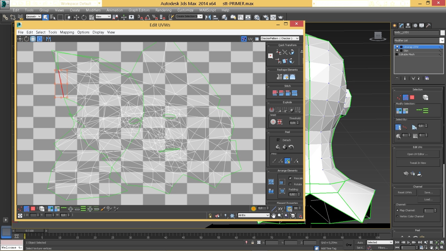Click the Quick Peel icon under Detach

278,147
